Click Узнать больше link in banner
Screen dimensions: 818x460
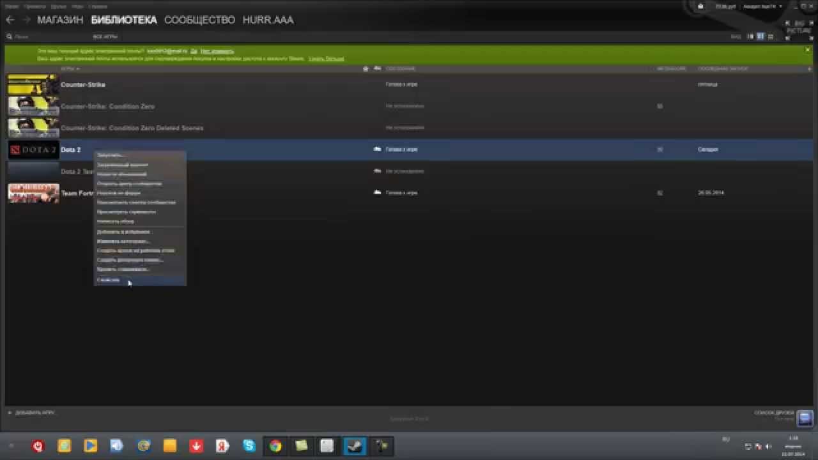[x=327, y=59]
